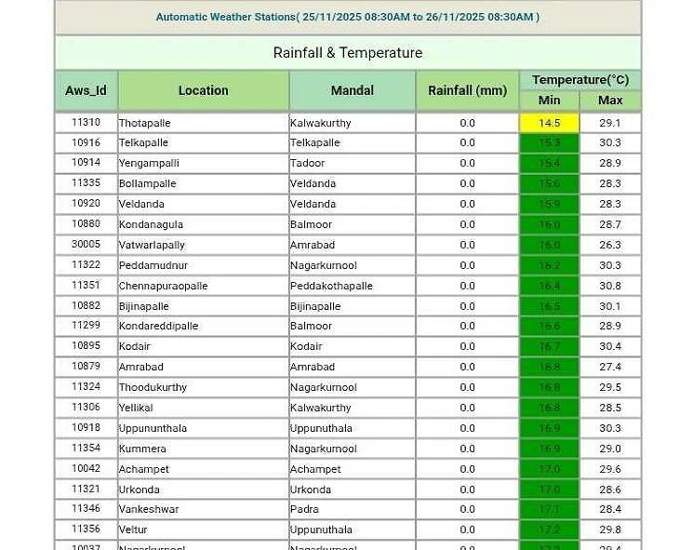The image size is (679, 550).
Task: Click the Rainfall (mm) column header
Action: [467, 90]
